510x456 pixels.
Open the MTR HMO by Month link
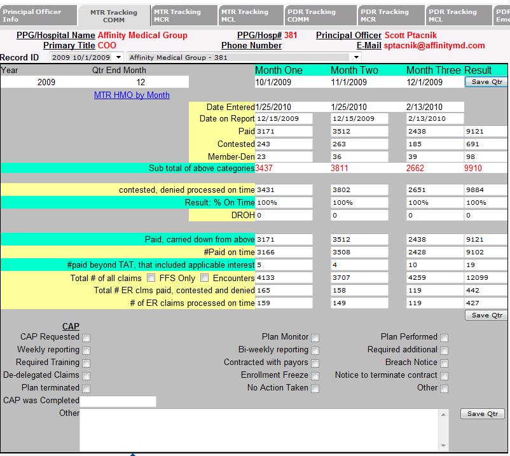(132, 95)
